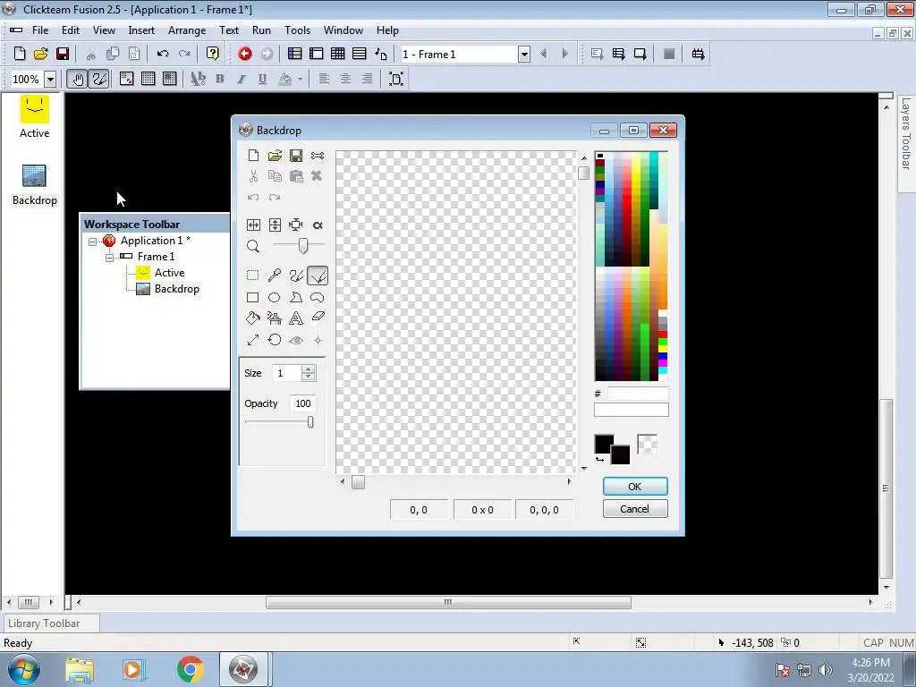The height and width of the screenshot is (687, 916).
Task: Adjust the Opacity slider handle
Action: coord(310,422)
